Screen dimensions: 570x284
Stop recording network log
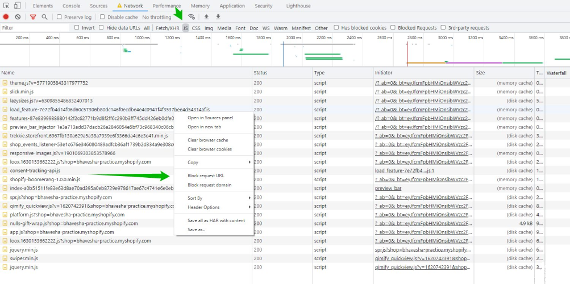click(x=6, y=17)
